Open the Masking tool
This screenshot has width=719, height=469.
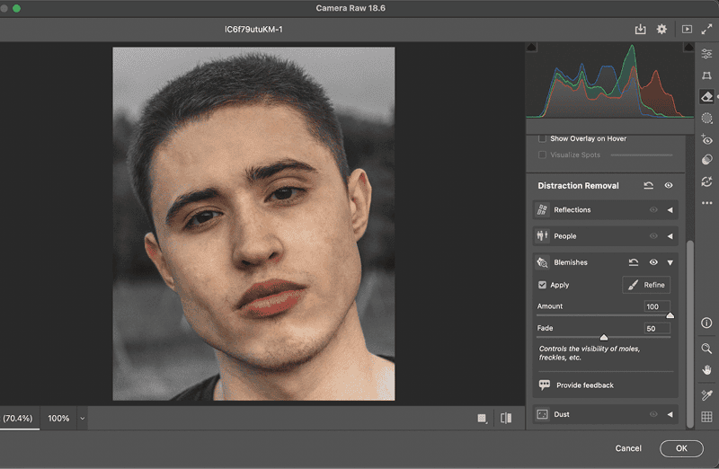(x=706, y=118)
